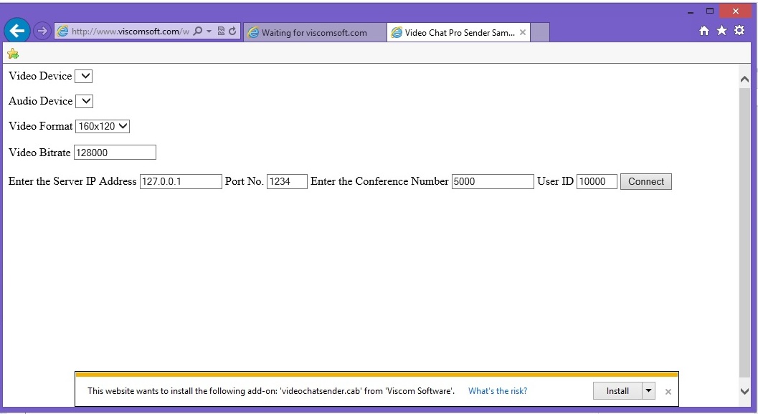The width and height of the screenshot is (758, 414).
Task: Switch to the 'Waiting for viscomsoft.com' tab
Action: point(314,32)
